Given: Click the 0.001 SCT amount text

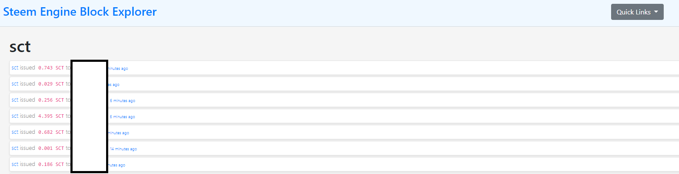Looking at the screenshot, I should [51, 148].
